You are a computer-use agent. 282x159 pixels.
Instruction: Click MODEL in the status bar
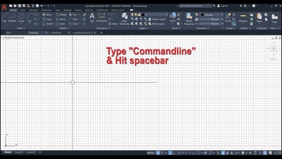click(151, 153)
